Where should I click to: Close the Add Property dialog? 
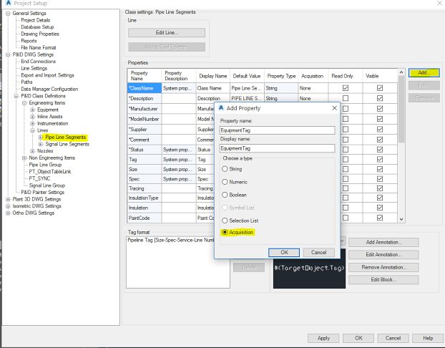[x=334, y=108]
